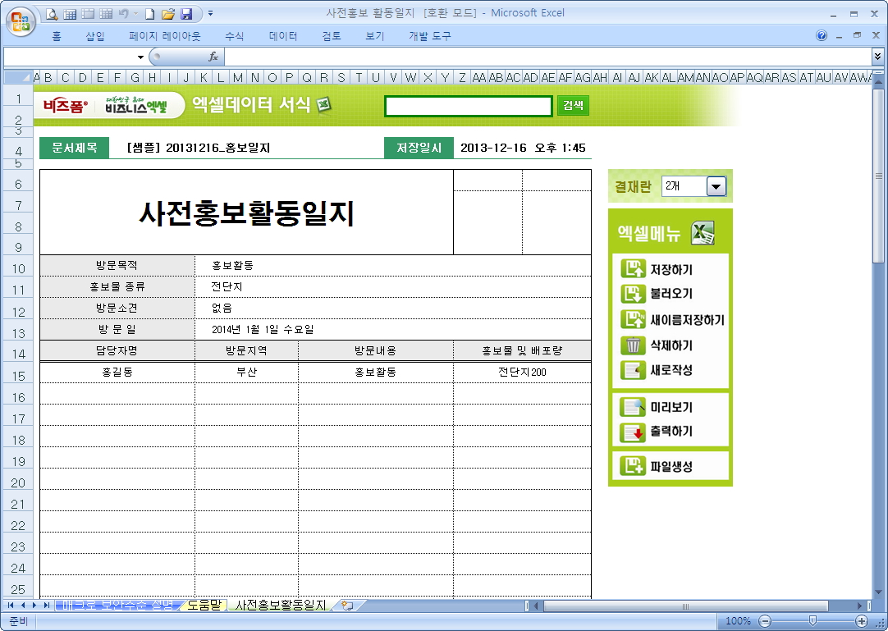888x631 pixels.
Task: Open the Undo history dropdown arrow
Action: (x=136, y=14)
